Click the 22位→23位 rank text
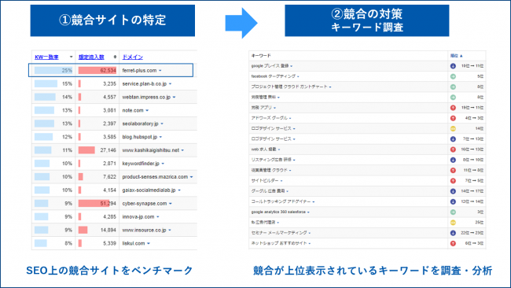Image resolution: width=511 pixels, height=288 pixels. click(x=472, y=233)
